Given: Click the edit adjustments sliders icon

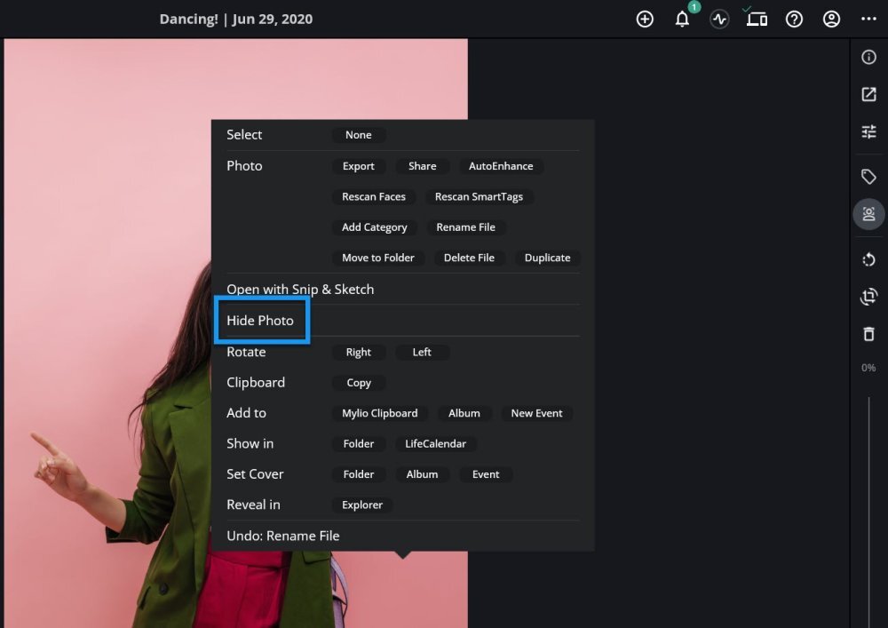Looking at the screenshot, I should (x=868, y=131).
